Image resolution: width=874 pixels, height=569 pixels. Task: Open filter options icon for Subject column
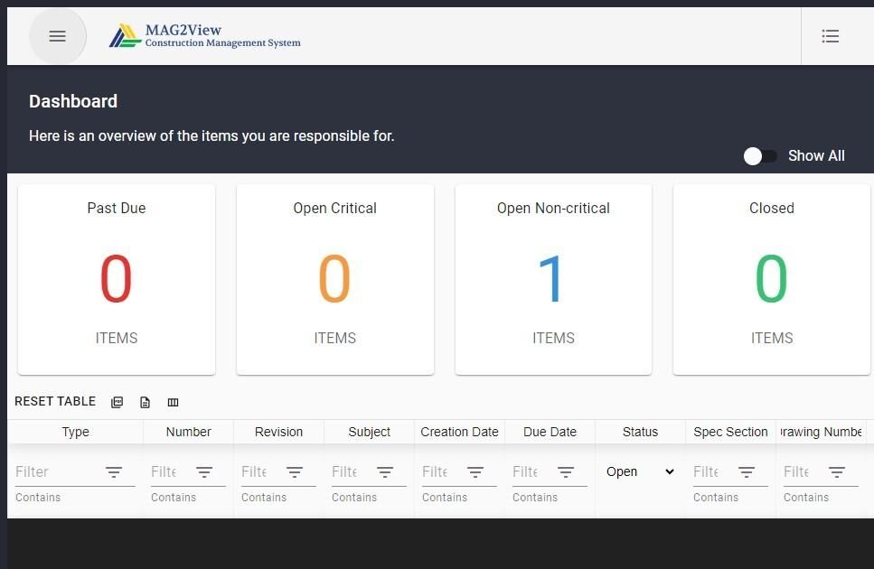385,472
